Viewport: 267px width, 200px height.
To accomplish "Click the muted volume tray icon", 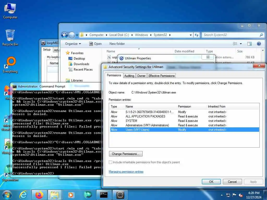I will [x=241, y=195].
